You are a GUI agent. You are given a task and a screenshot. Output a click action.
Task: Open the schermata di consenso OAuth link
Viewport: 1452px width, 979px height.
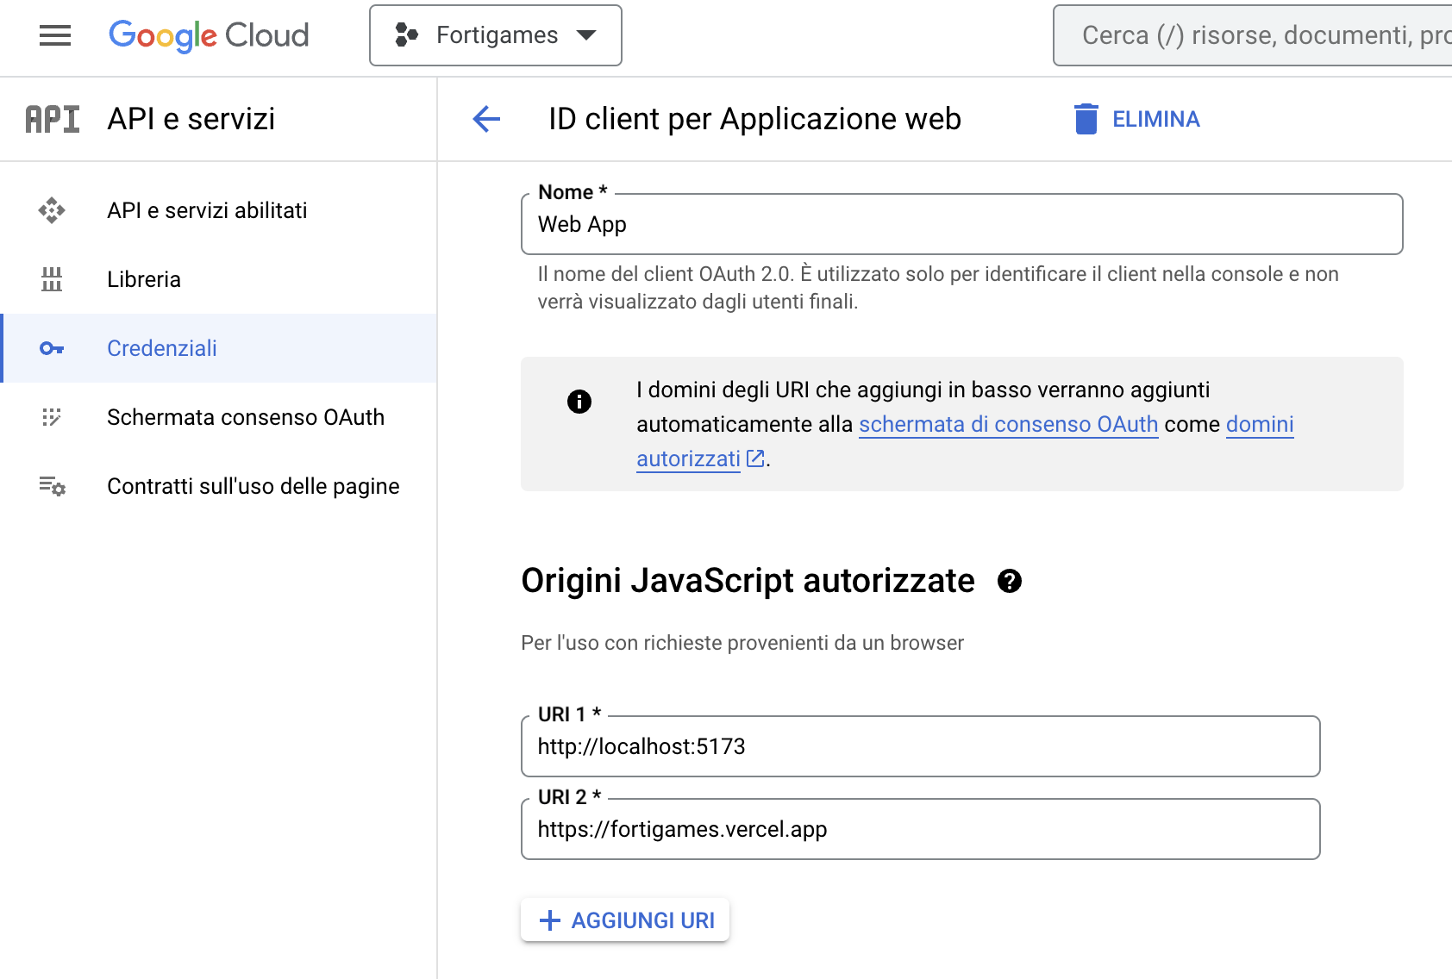(x=1008, y=424)
